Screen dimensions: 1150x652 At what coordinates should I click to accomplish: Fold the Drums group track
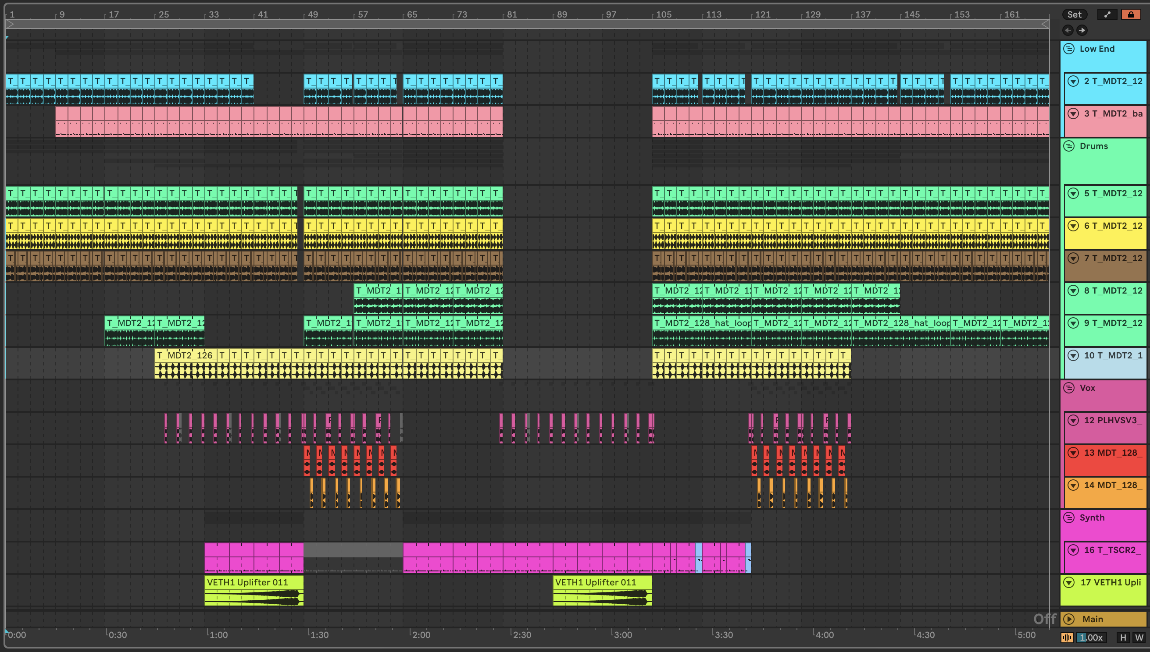[x=1069, y=146]
